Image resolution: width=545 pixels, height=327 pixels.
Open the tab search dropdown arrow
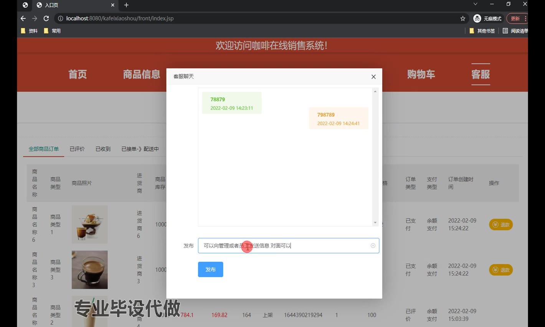pyautogui.click(x=475, y=4)
